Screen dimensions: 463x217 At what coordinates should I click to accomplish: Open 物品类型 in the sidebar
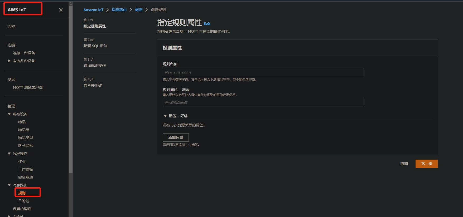(x=26, y=138)
